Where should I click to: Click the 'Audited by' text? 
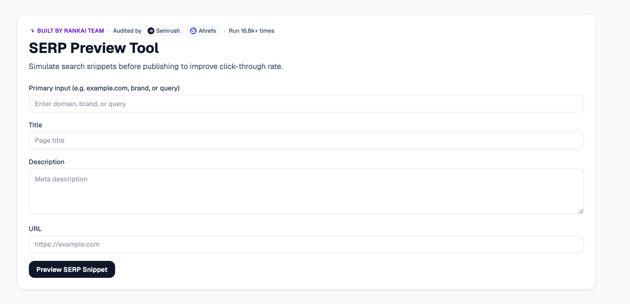127,31
